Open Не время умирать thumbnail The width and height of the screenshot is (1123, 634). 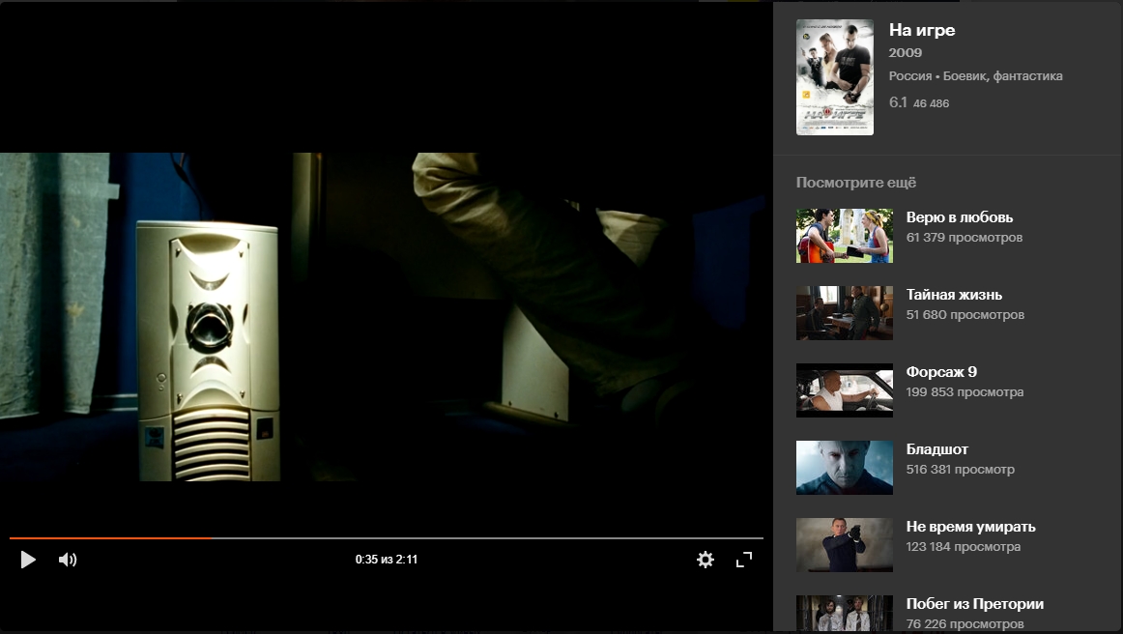pos(845,545)
